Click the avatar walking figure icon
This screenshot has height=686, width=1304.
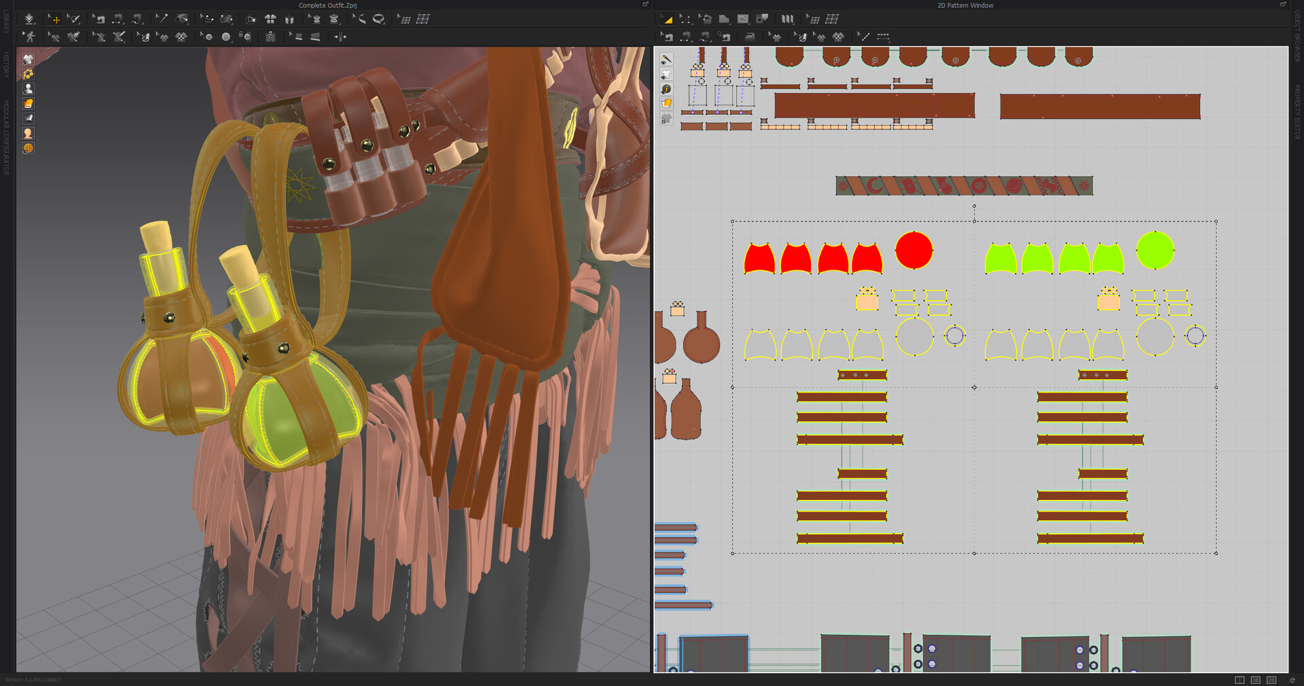pos(29,37)
